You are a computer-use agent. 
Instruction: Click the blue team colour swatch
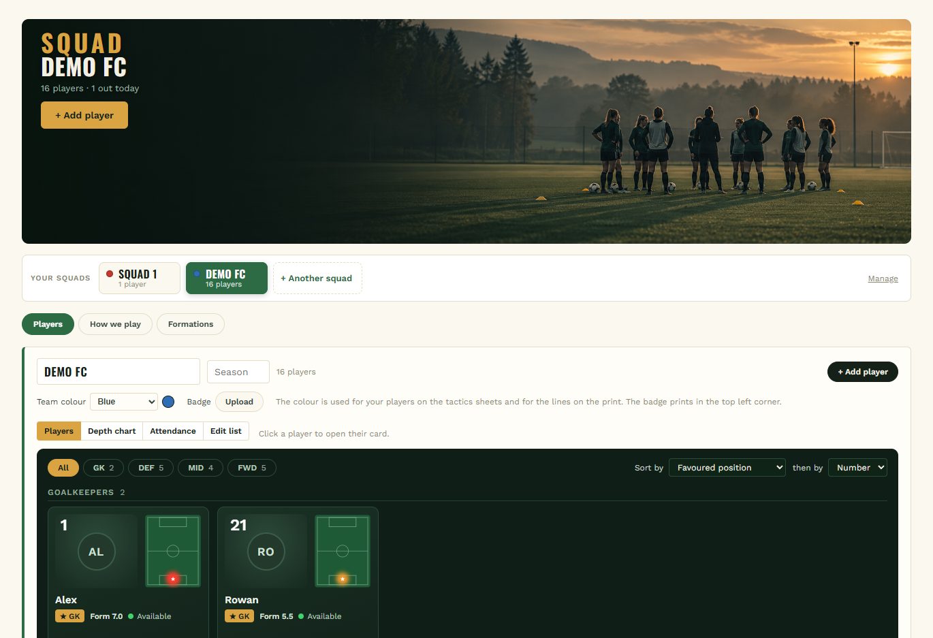pyautogui.click(x=168, y=402)
